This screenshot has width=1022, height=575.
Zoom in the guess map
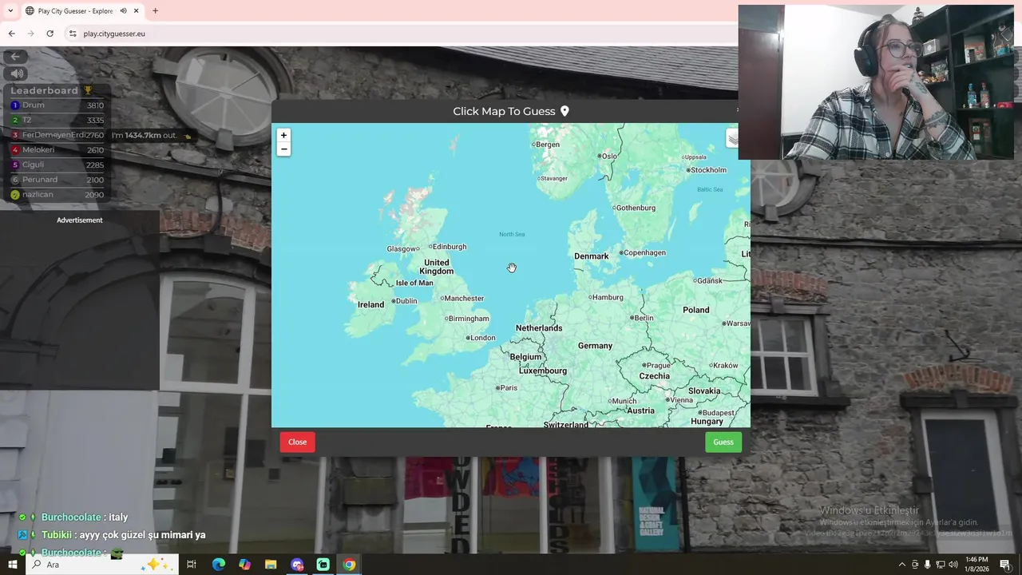point(283,135)
